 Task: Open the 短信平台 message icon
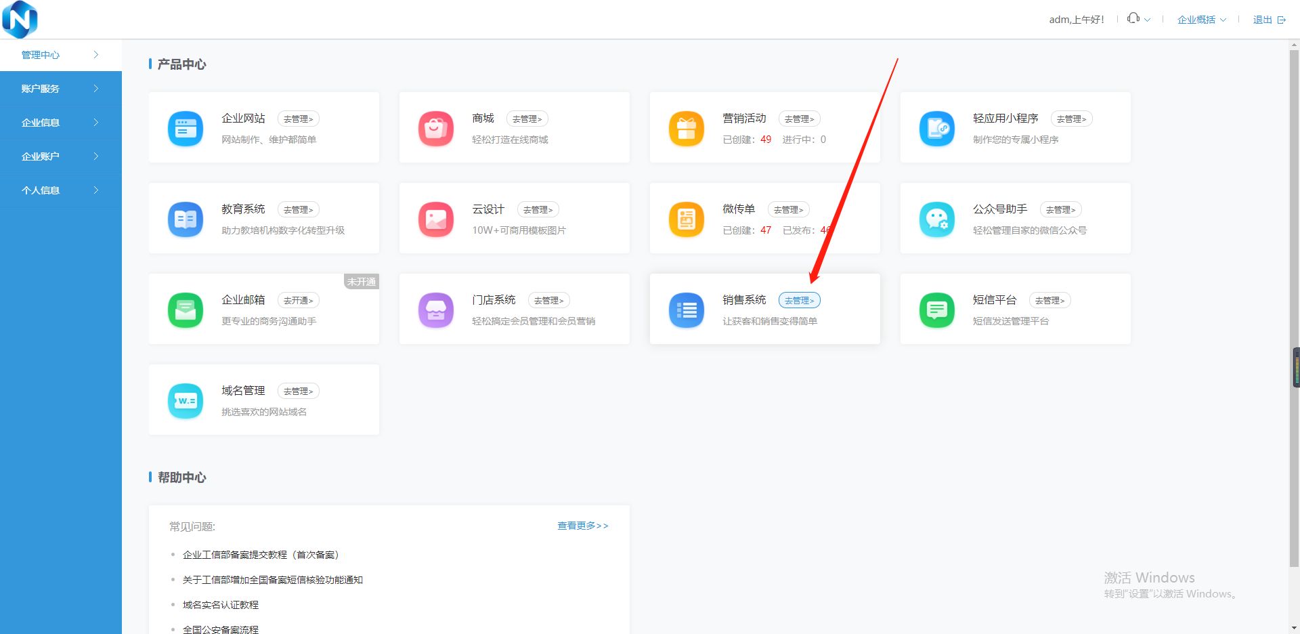pos(936,310)
